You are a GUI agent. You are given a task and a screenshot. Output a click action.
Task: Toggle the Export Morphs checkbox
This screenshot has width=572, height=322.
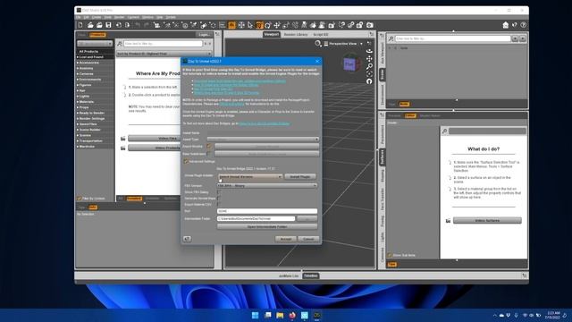coord(209,146)
